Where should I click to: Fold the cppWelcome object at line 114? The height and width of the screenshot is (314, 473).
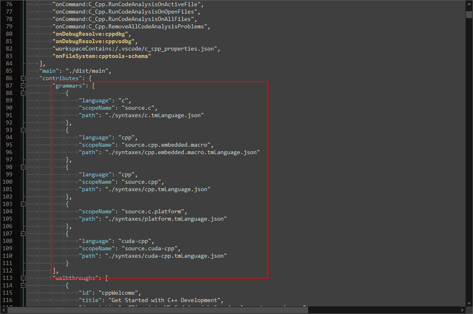(x=23, y=285)
